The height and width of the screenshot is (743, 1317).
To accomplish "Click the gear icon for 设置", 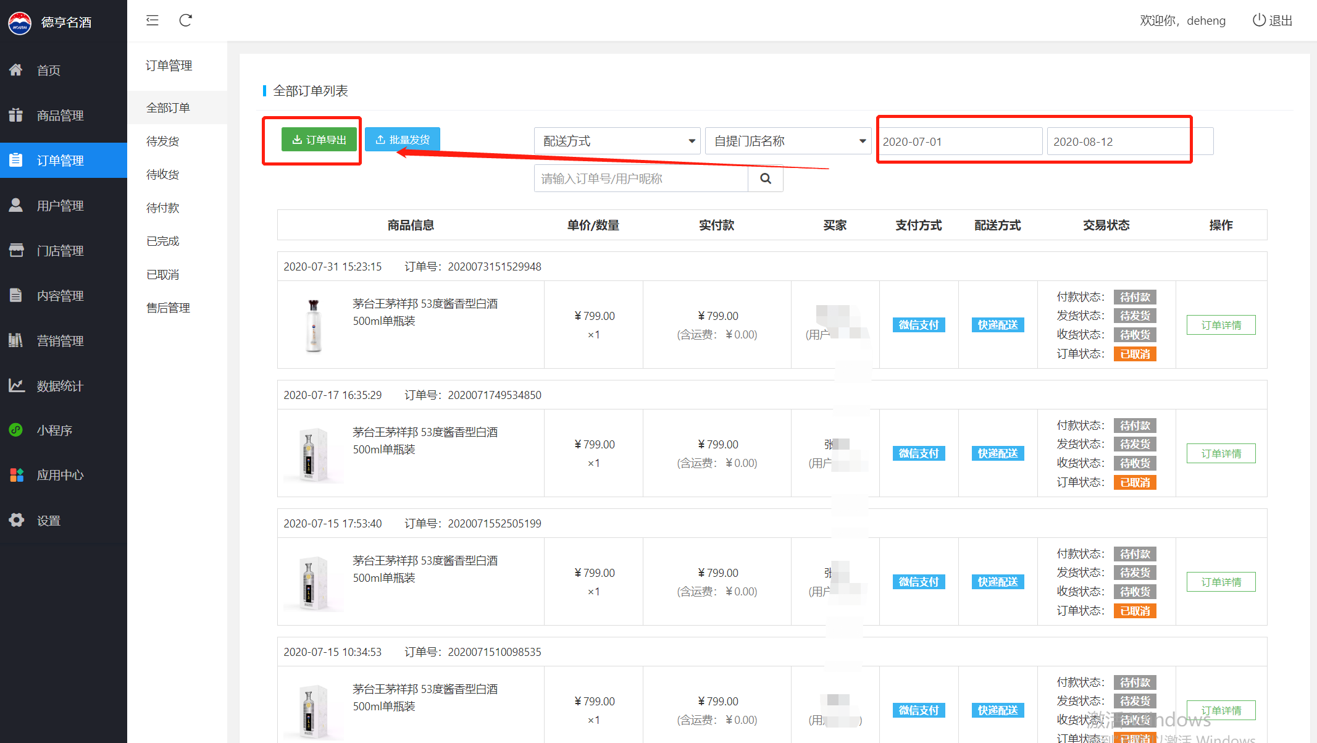I will [x=16, y=520].
